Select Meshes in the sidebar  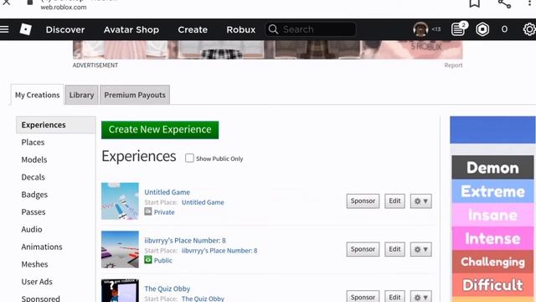(34, 264)
